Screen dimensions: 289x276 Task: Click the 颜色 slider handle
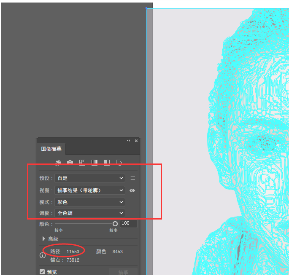(x=115, y=224)
